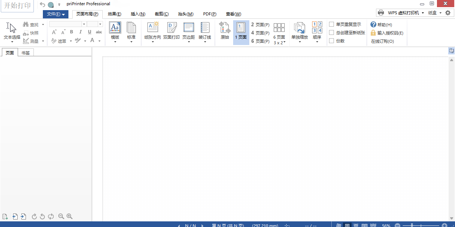This screenshot has width=455, height=227.
Task: Click the highlighter pen icon
Action: coord(78,41)
